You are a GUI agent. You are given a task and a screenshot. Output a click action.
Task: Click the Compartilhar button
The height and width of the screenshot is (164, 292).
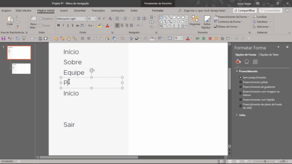[x=245, y=10]
